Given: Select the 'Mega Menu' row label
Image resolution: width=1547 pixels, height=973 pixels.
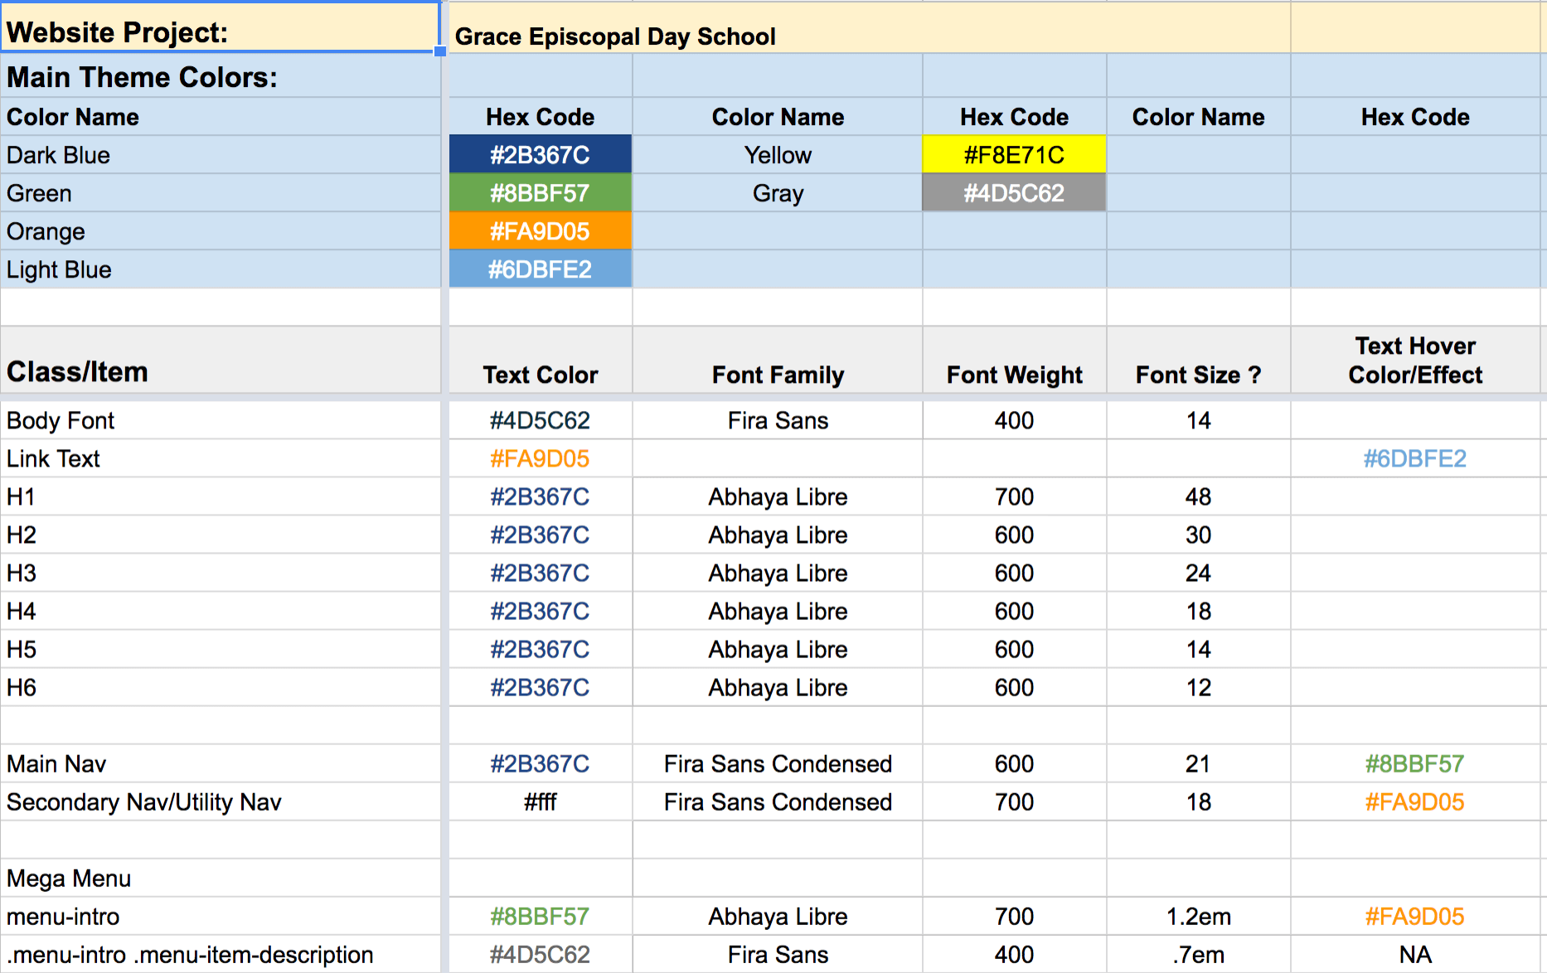Looking at the screenshot, I should click(221, 878).
